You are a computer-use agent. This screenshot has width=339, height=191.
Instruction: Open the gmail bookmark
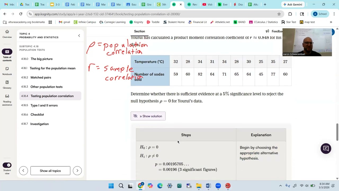(64, 22)
